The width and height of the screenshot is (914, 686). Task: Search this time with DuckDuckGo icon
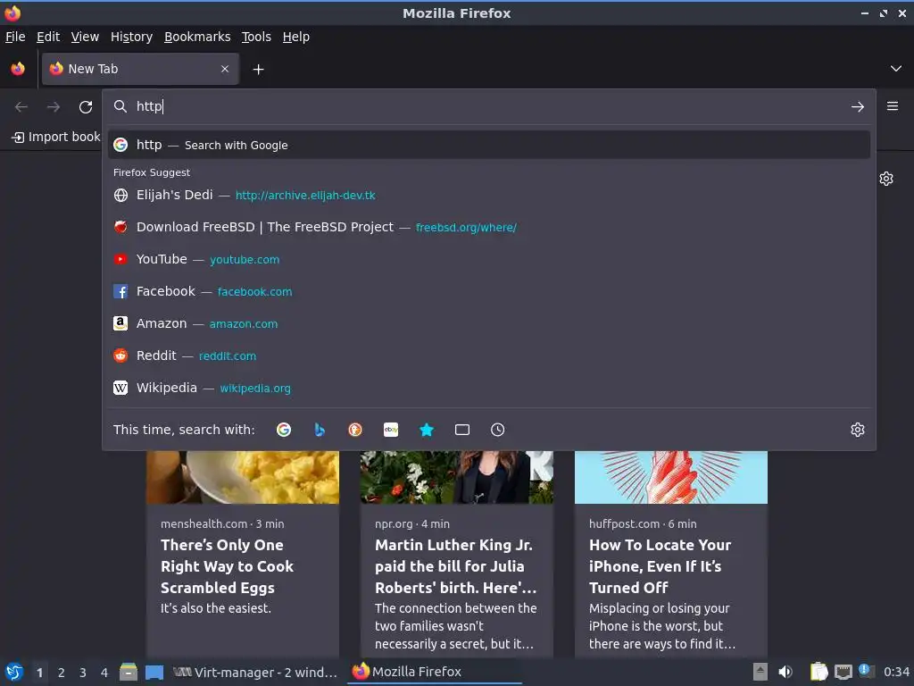[355, 430]
